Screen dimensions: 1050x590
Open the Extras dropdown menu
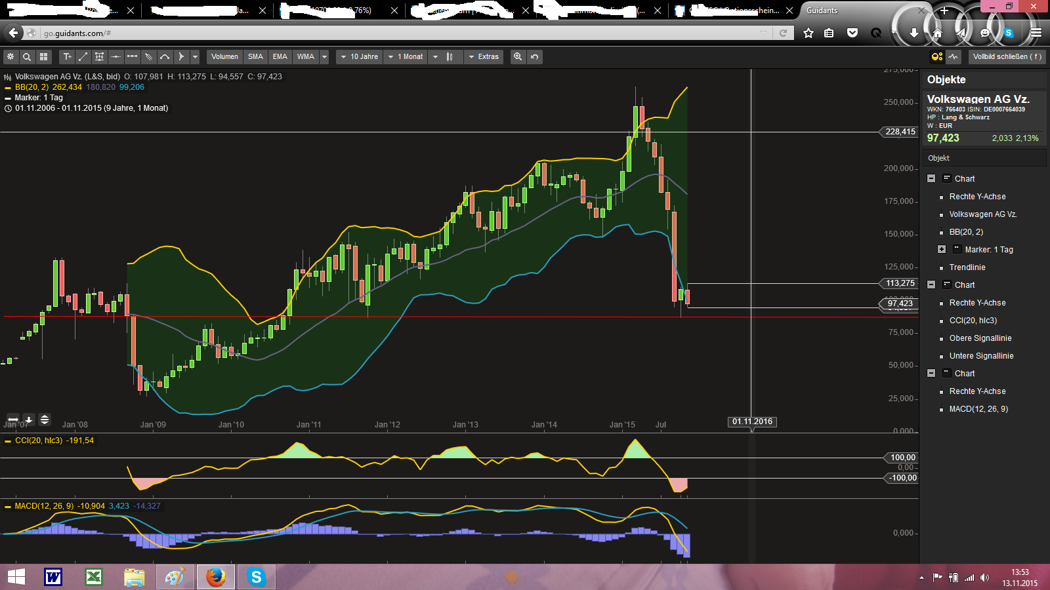tap(484, 57)
